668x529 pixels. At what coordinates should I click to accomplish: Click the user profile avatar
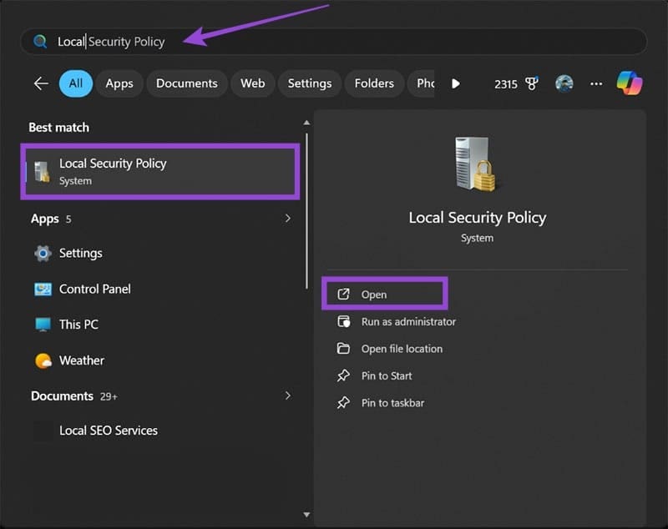[564, 83]
